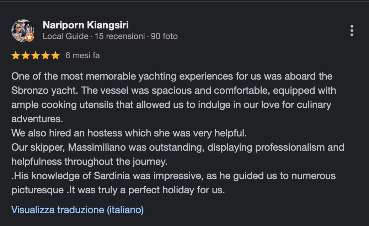Screen dimensions: 369x226
Task: Open reviewer name Nariporn Kiangsiri
Action: [85, 25]
